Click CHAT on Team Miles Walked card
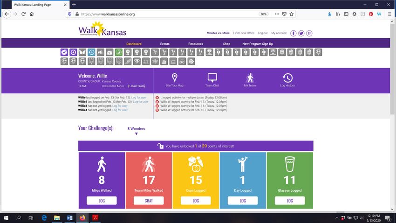The width and height of the screenshot is (396, 223). (x=149, y=201)
